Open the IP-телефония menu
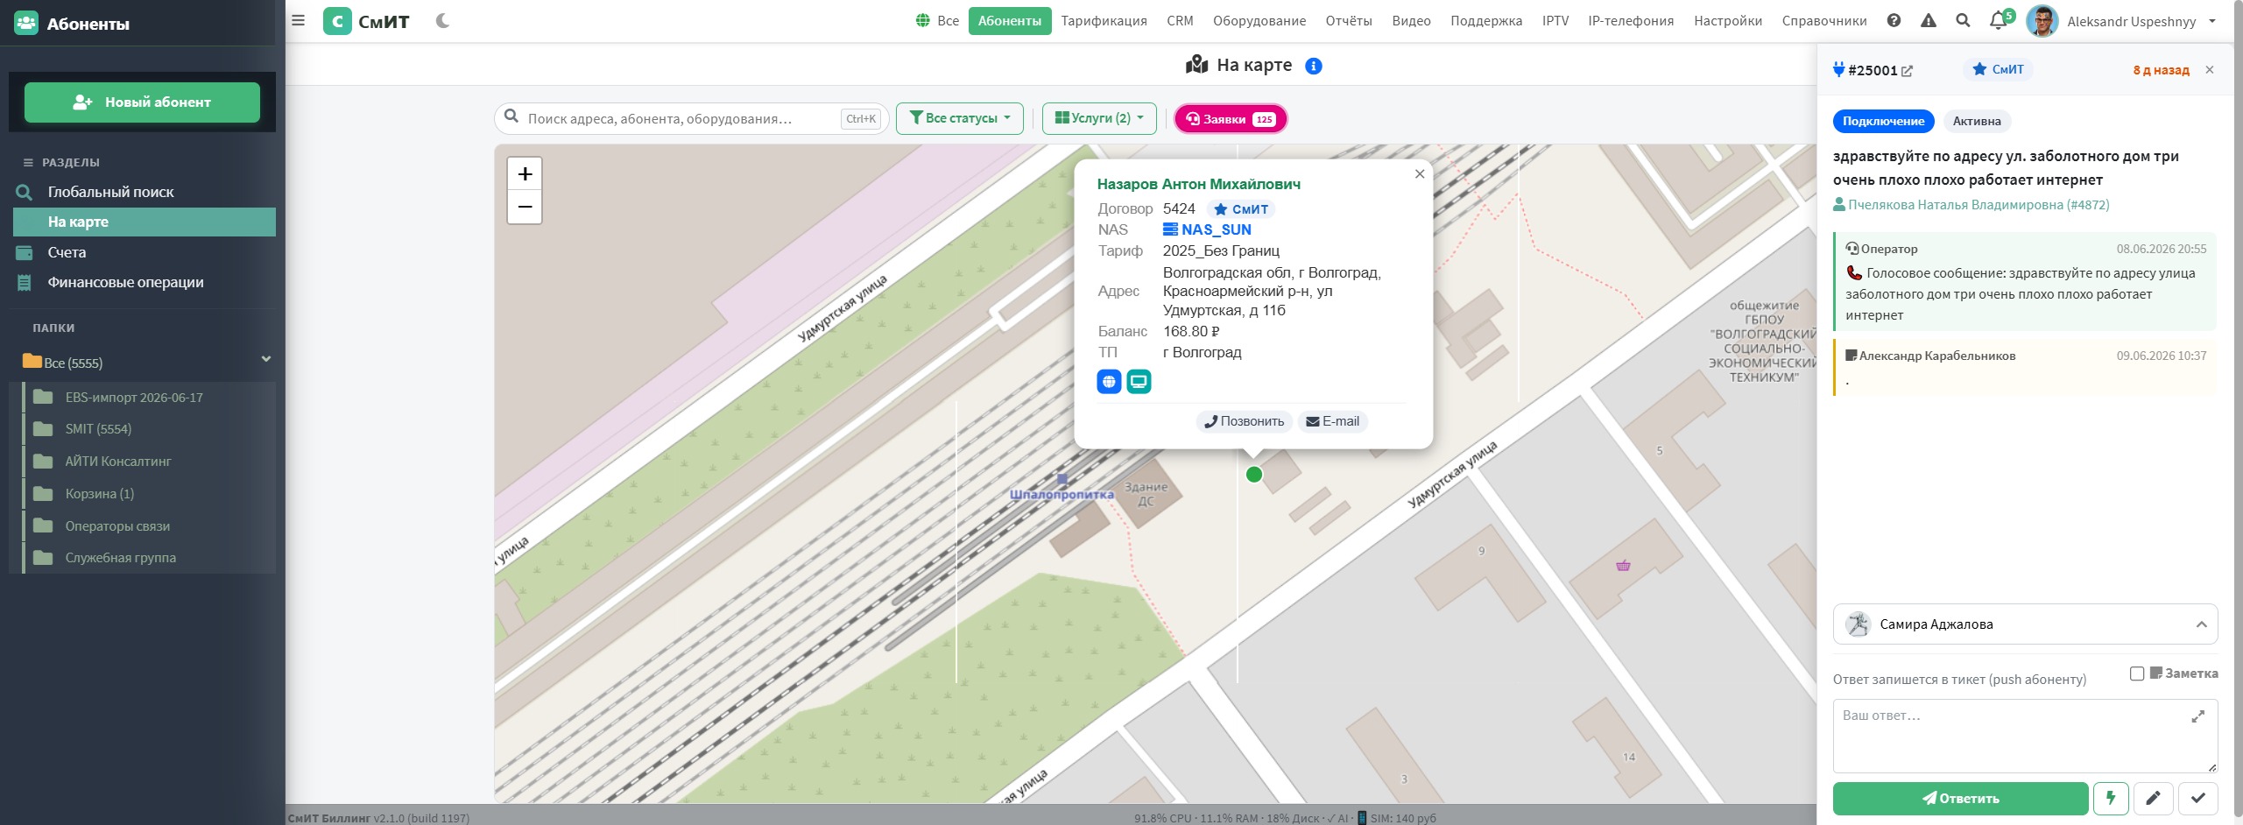 1630,21
